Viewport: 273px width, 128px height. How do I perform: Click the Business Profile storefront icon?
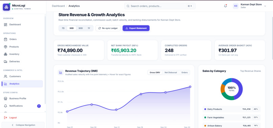click(x=5, y=99)
